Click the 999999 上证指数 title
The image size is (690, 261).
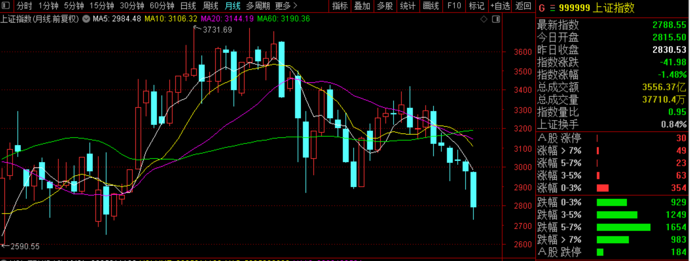coord(597,8)
